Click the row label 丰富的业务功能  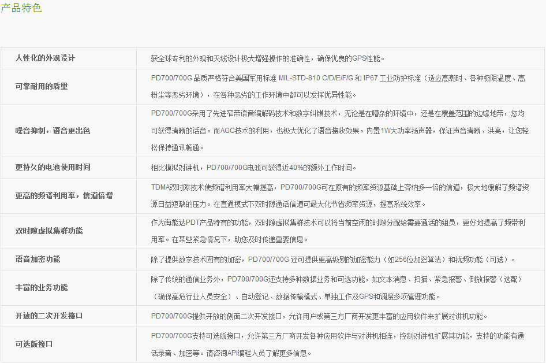[x=42, y=287]
